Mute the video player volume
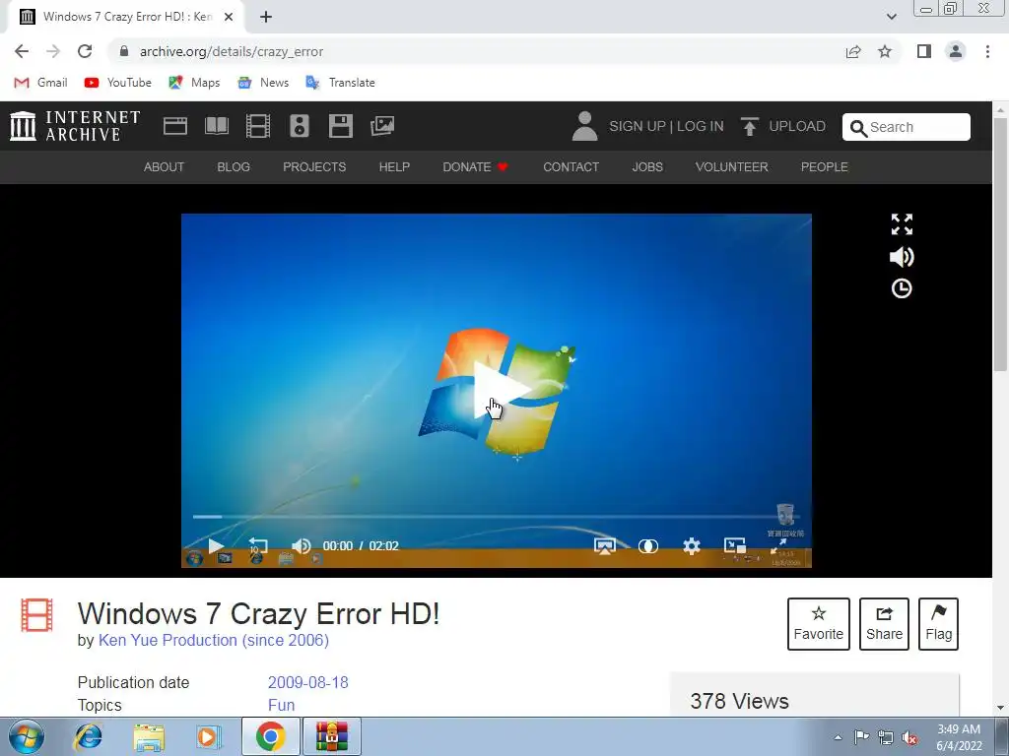The image size is (1009, 756). pyautogui.click(x=302, y=545)
